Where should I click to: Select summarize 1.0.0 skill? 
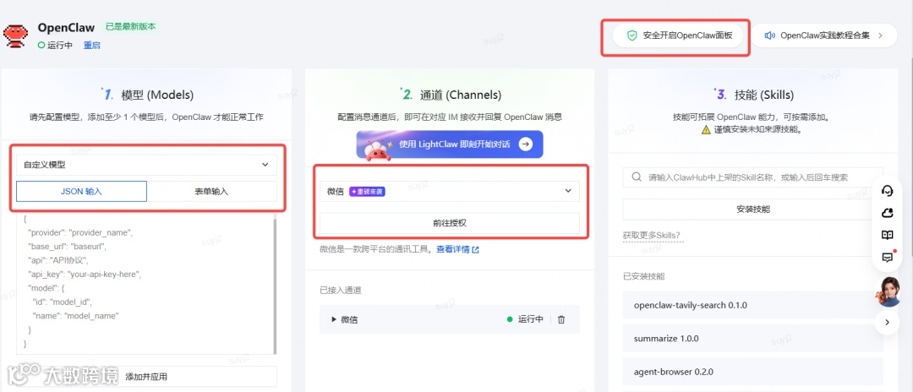click(753, 338)
